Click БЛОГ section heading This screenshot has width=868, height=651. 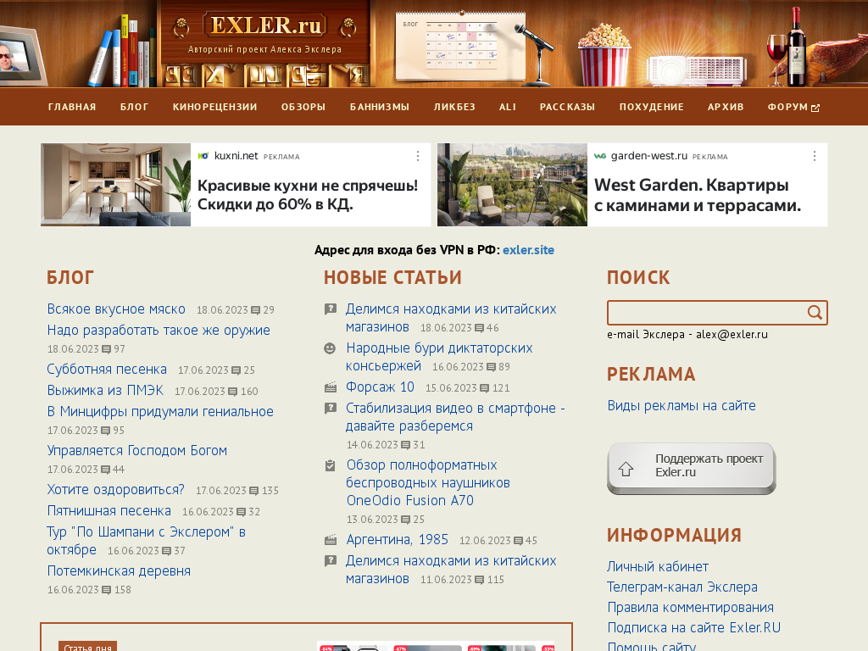click(x=70, y=277)
